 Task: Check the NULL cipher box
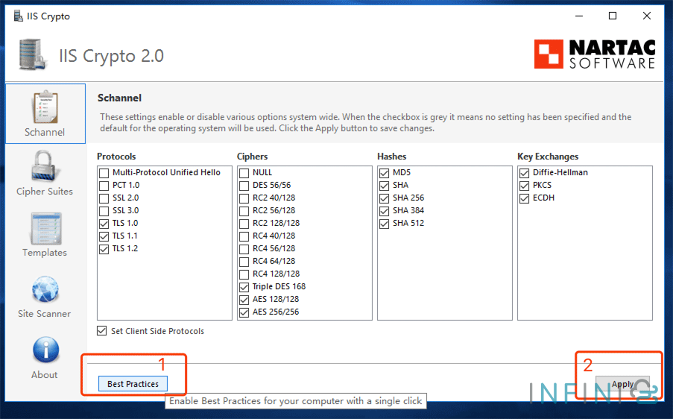pyautogui.click(x=244, y=173)
